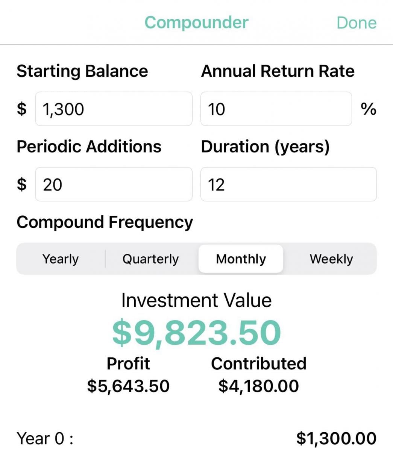Select Quarterly compound frequency
The width and height of the screenshot is (393, 451).
coord(151,259)
